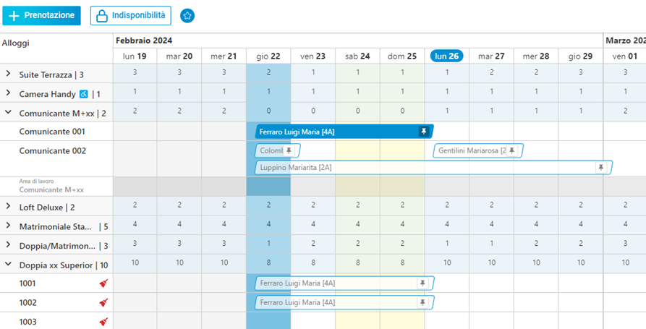Click Suite Terrazza availability cell for sab 24
Viewport: 646px width, 329px height.
357,73
